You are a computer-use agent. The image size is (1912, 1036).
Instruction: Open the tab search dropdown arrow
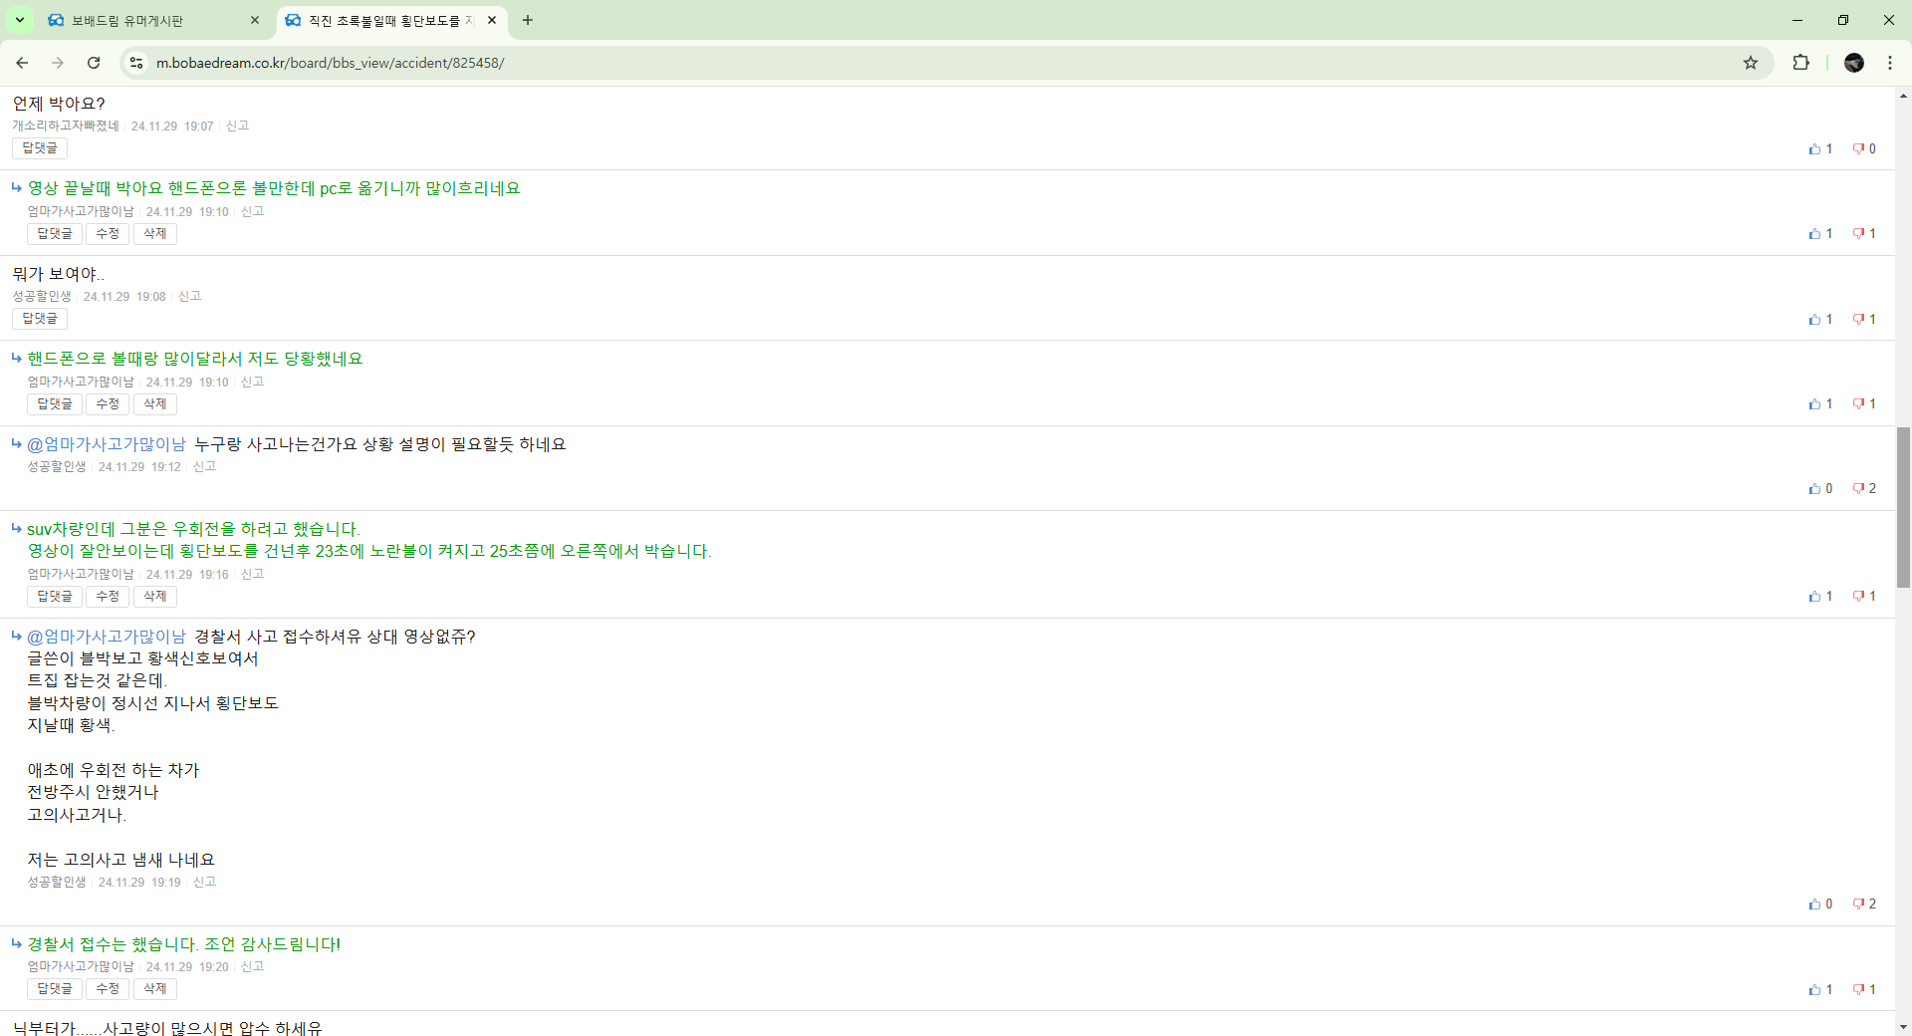tap(19, 20)
